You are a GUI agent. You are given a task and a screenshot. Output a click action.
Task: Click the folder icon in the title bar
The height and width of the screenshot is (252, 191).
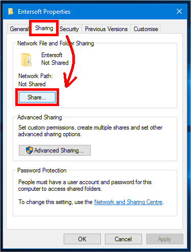point(11,12)
